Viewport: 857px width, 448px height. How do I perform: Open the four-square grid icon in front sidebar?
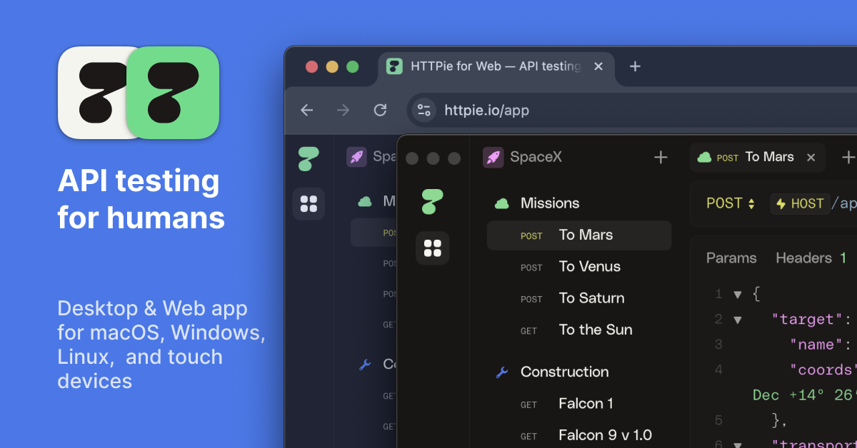(432, 248)
